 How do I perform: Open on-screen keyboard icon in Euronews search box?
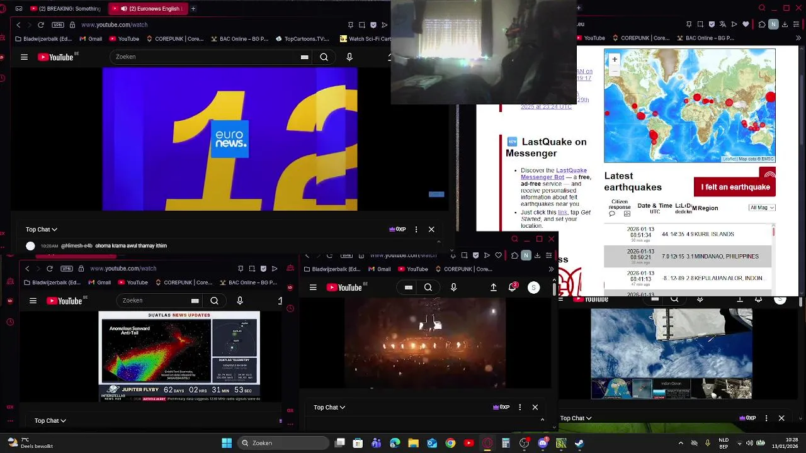pos(305,57)
